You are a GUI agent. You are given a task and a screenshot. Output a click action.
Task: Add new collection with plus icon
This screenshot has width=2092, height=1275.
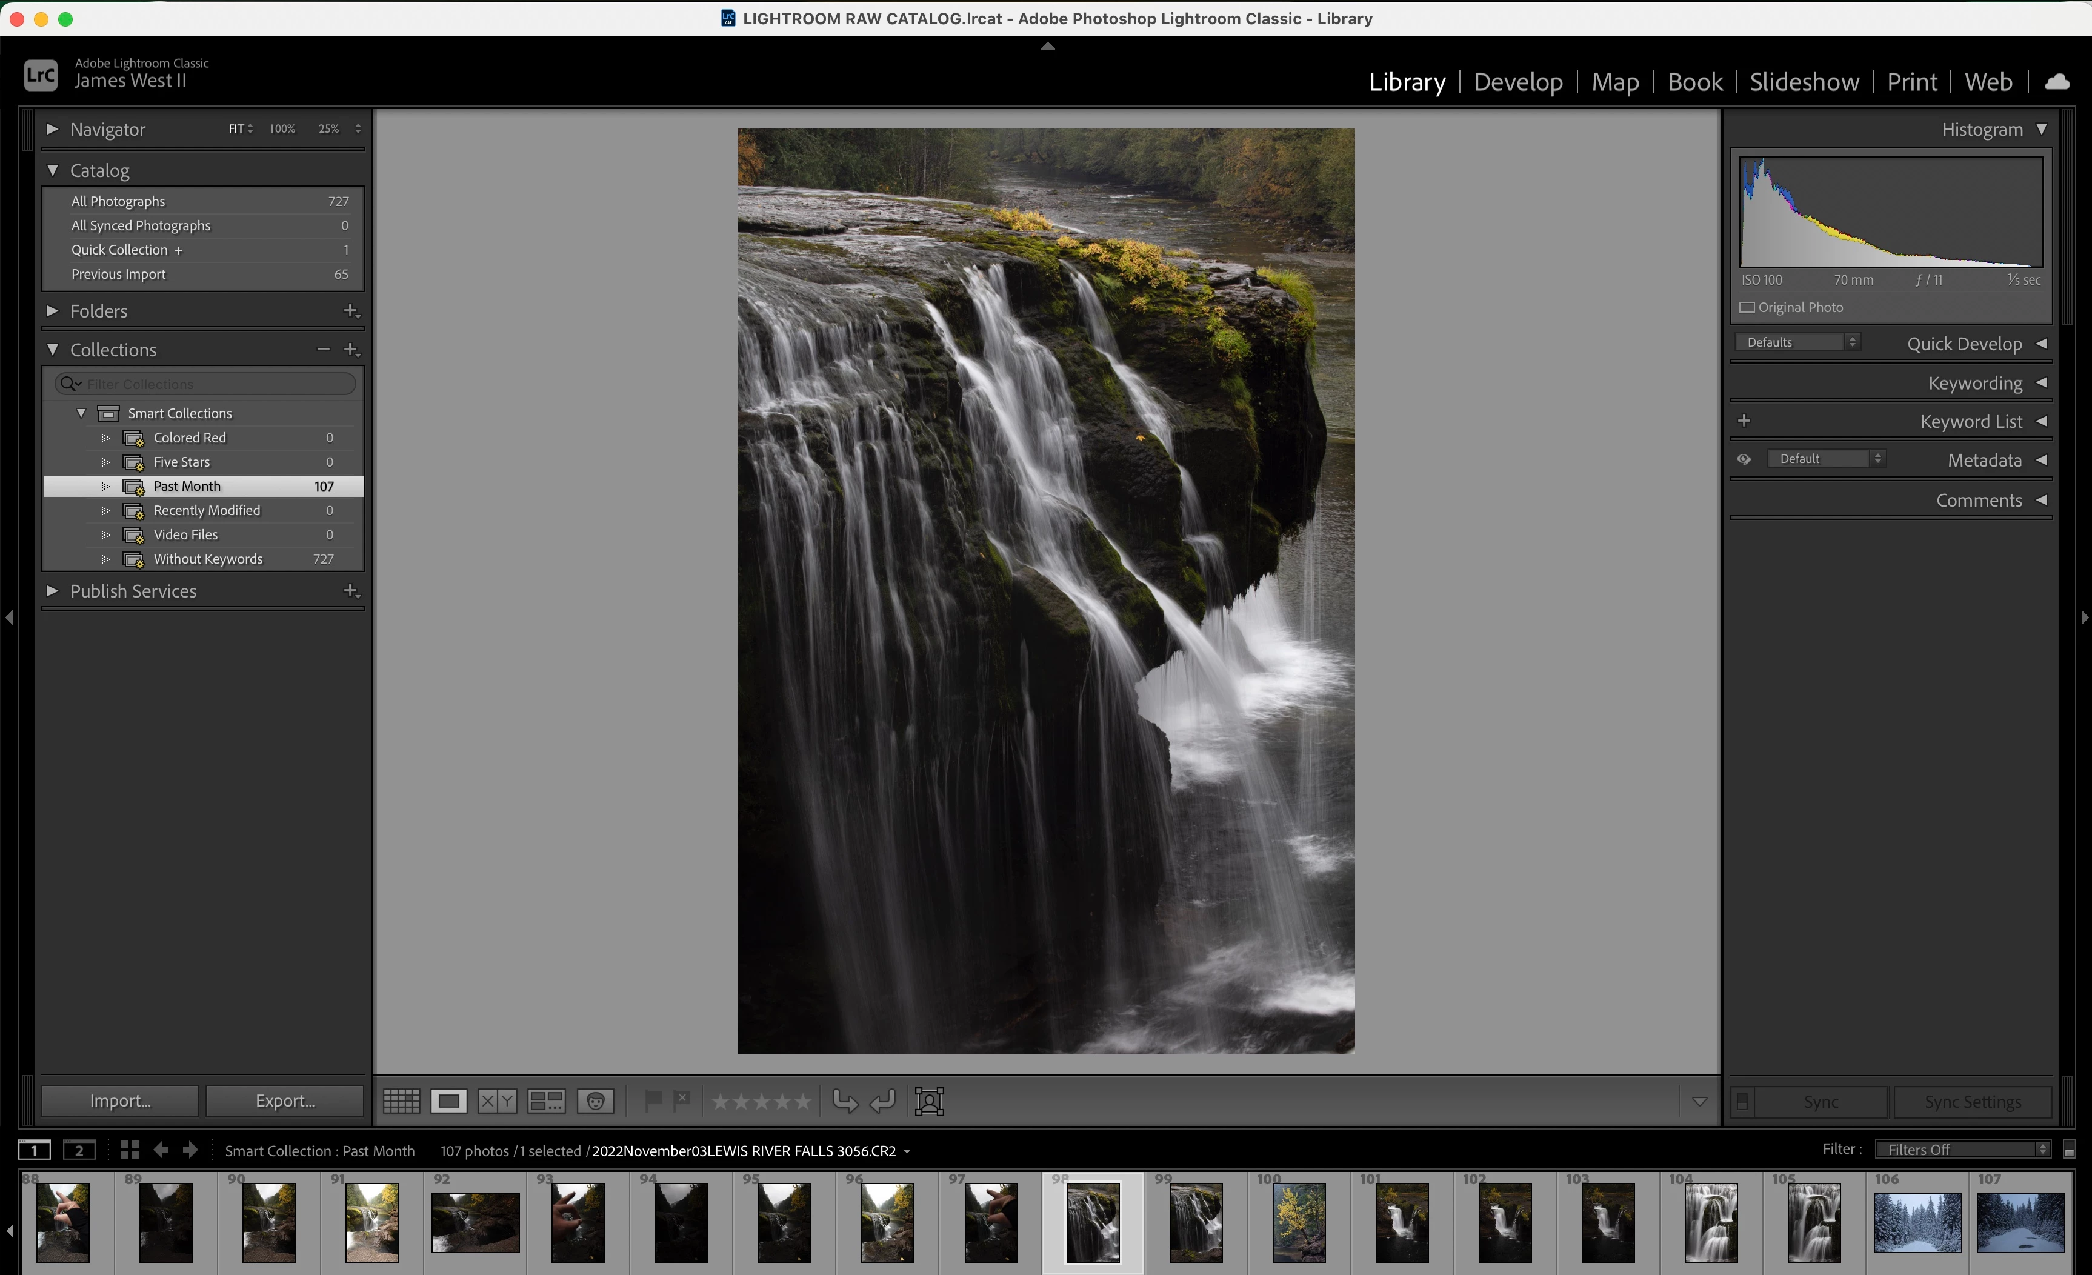[351, 349]
